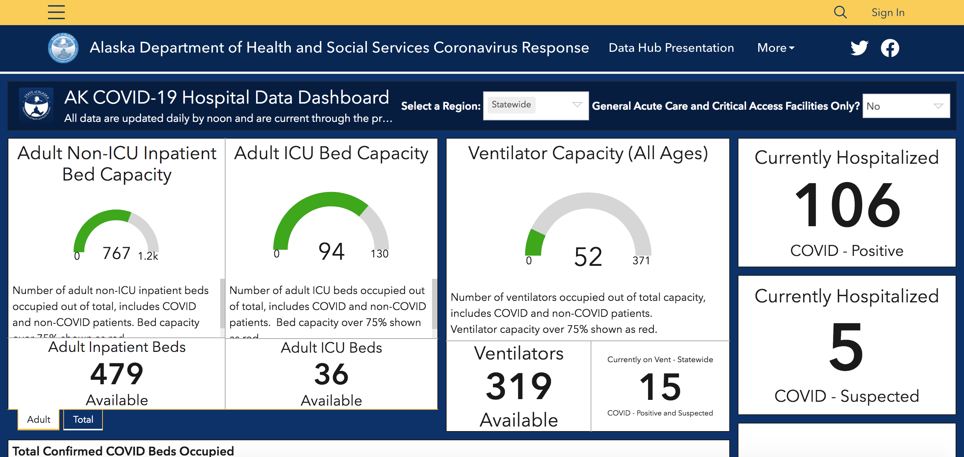Click the Alaska Coronavirus Response site title
This screenshot has width=964, height=457.
(x=339, y=48)
